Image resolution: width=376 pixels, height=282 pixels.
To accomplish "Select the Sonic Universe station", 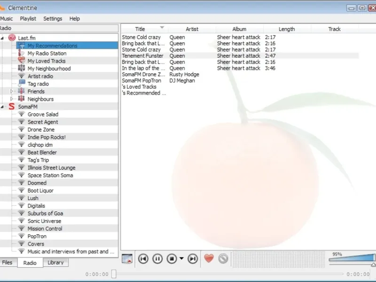I will [x=44, y=221].
